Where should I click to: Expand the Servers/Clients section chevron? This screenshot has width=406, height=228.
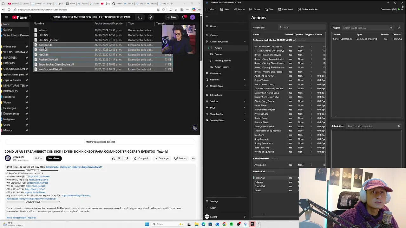245,120
